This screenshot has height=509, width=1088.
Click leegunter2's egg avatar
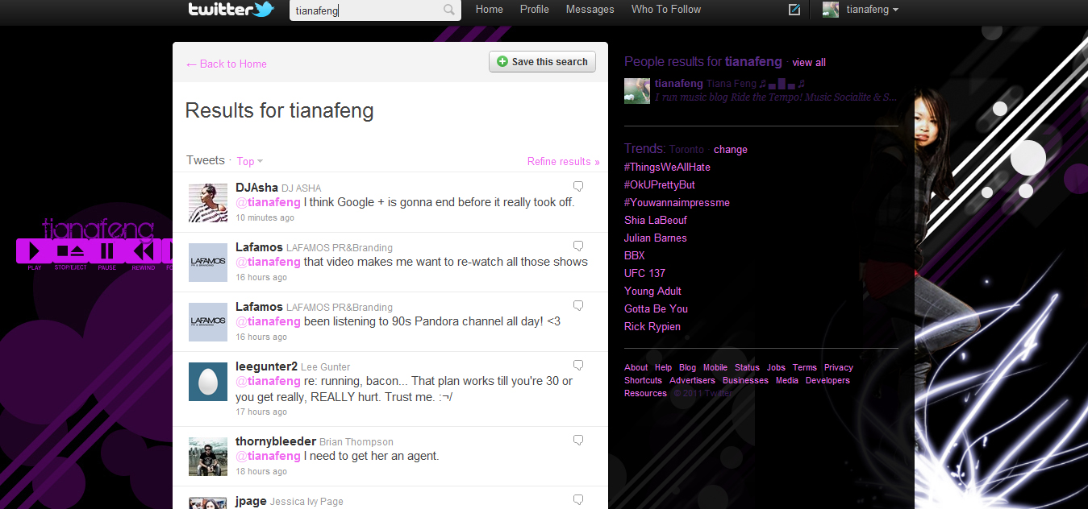coord(207,382)
